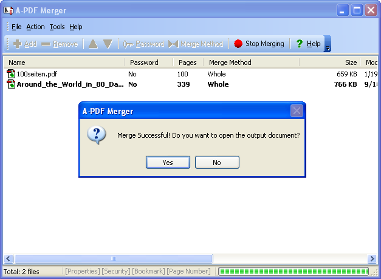381x279 pixels.
Task: Click the 100 pages cell
Action: pos(183,74)
